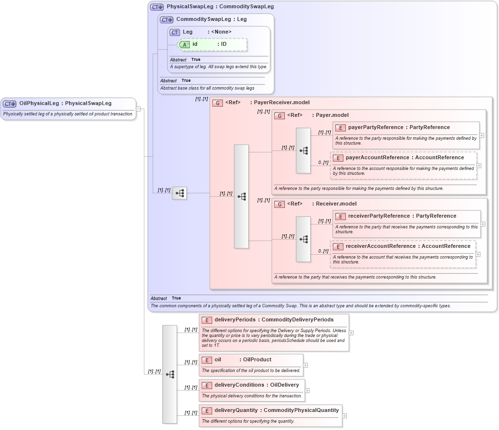This screenshot has width=499, height=430.
Task: Click the G icon of PayerReceiver.model
Action: click(x=218, y=103)
